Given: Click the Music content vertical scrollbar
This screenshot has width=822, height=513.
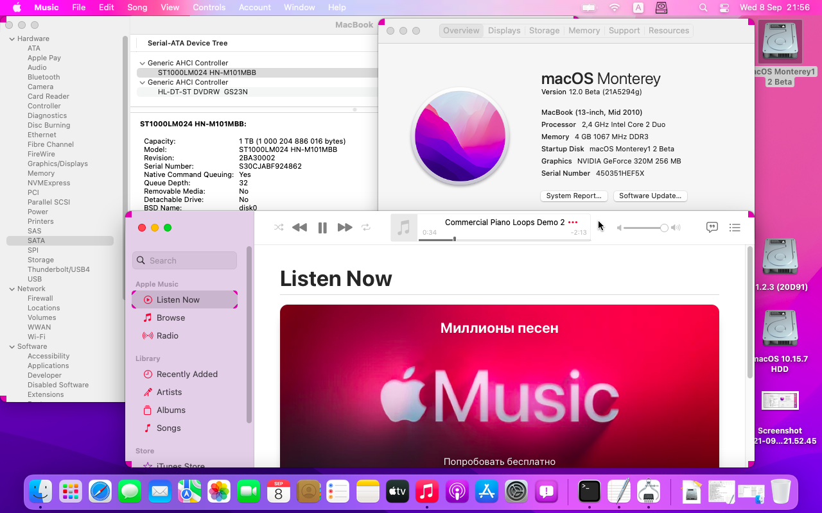Looking at the screenshot, I should coord(749,311).
